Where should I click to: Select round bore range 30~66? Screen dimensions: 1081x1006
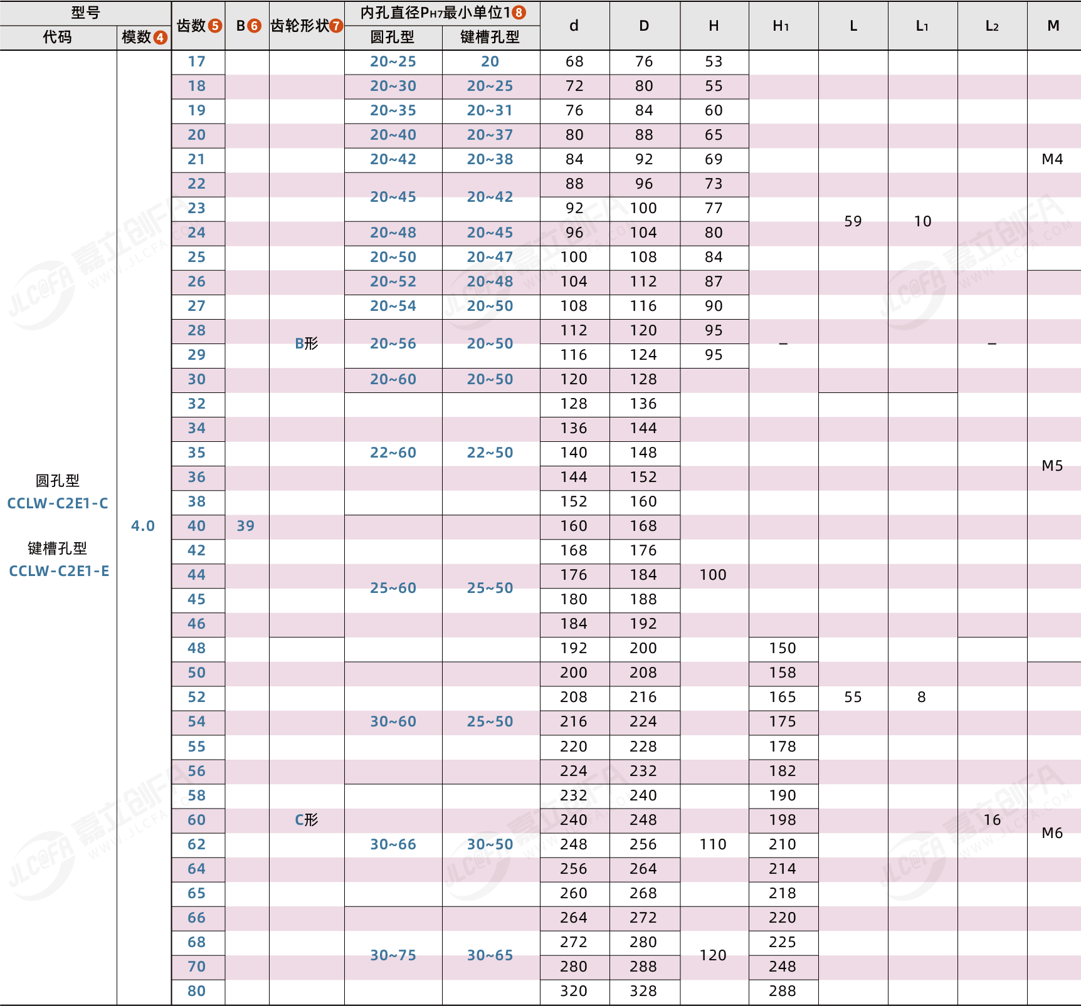coord(393,844)
